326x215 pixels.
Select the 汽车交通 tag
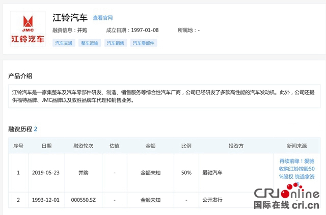[64, 43]
